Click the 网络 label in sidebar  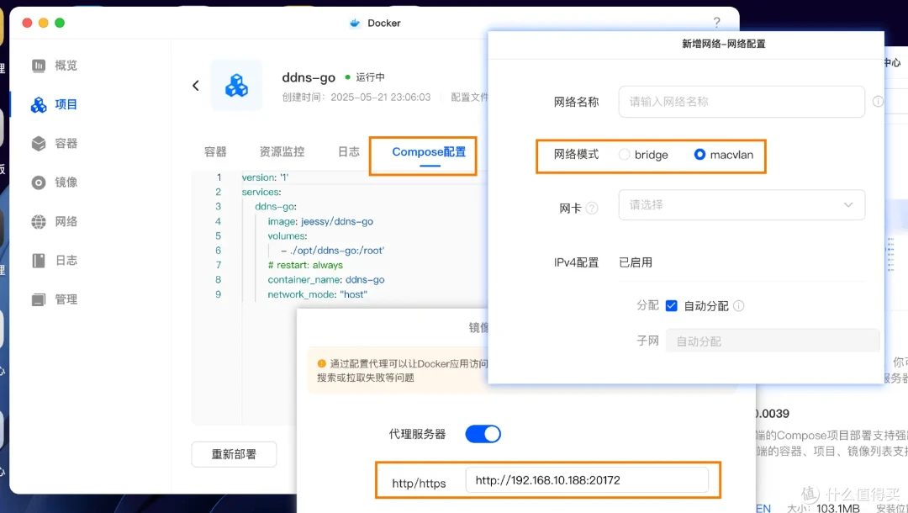66,222
